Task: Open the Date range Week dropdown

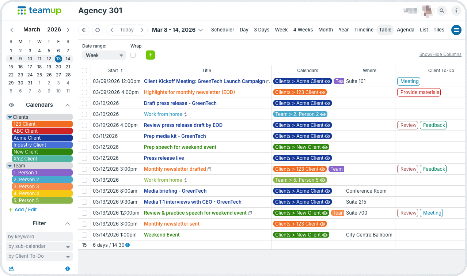Action: (x=104, y=55)
